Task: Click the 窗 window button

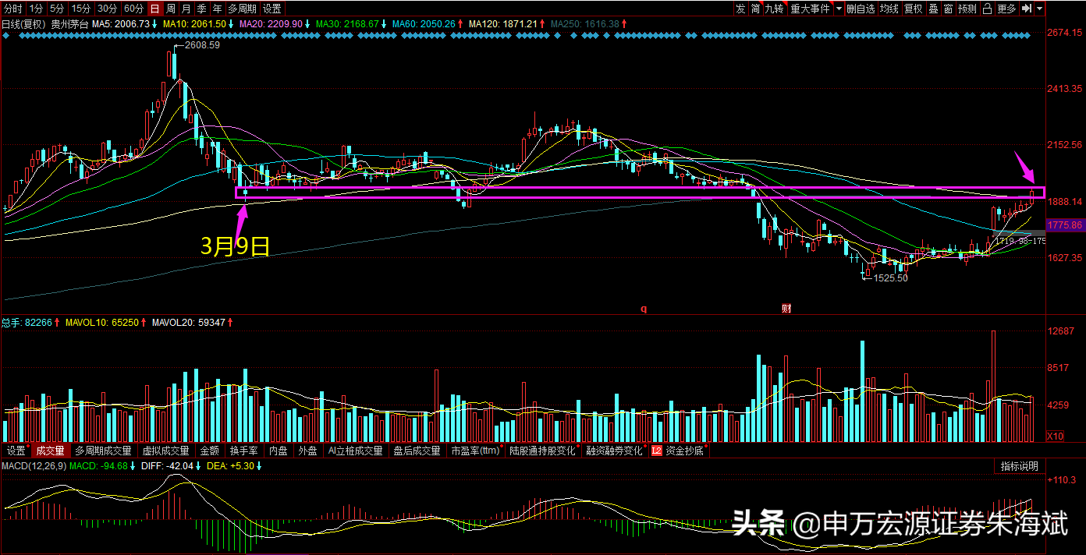Action: coord(948,9)
